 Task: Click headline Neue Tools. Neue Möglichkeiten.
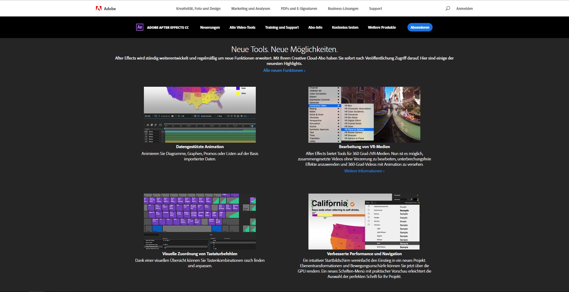pyautogui.click(x=284, y=49)
